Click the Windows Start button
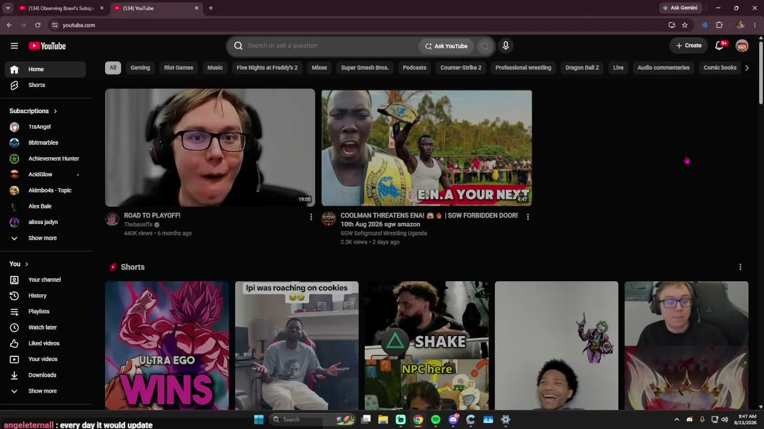The height and width of the screenshot is (429, 764). [258, 419]
